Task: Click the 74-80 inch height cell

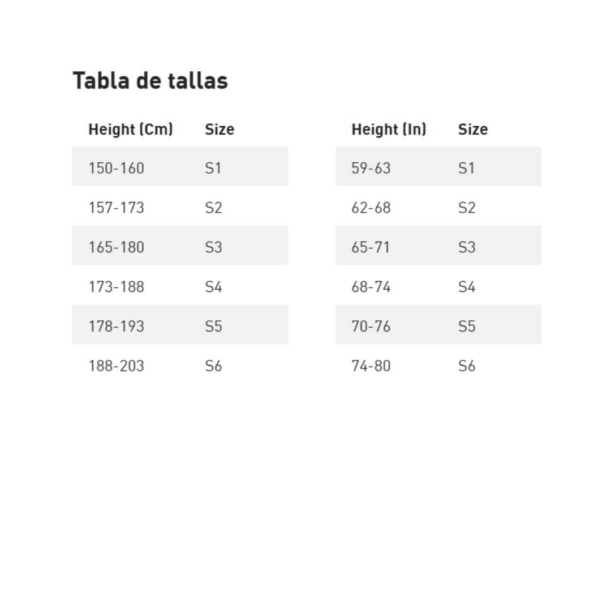Action: (x=371, y=366)
